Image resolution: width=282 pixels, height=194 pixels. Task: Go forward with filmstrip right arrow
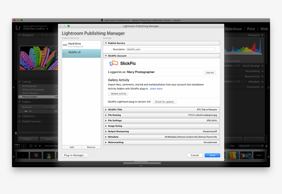[x=40, y=146]
